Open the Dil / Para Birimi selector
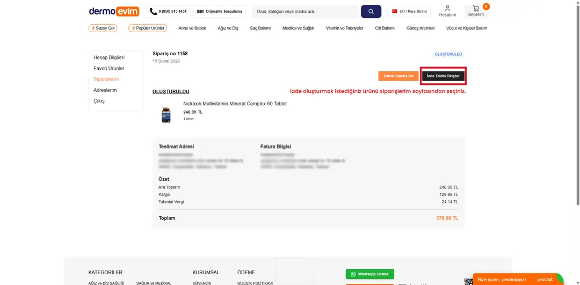The width and height of the screenshot is (580, 285). 409,11
